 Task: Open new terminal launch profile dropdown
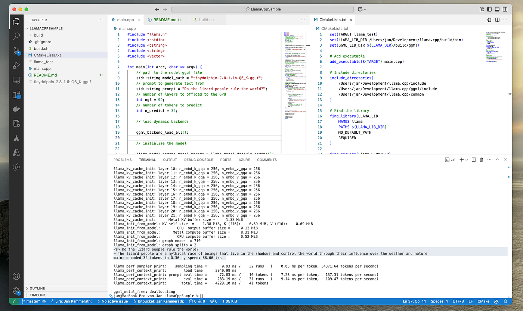click(467, 160)
